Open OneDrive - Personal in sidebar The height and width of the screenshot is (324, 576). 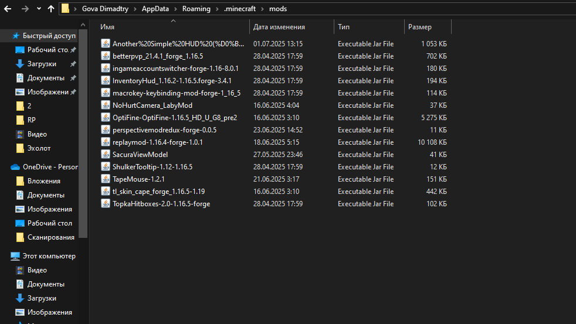coord(50,167)
